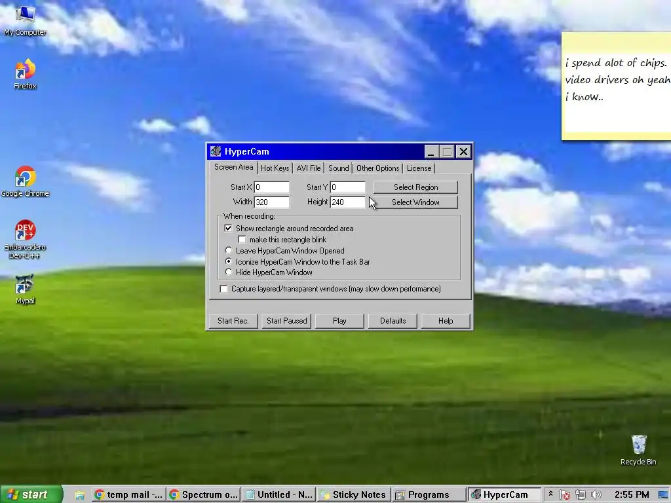
Task: Click the Select Window button
Action: tap(415, 202)
